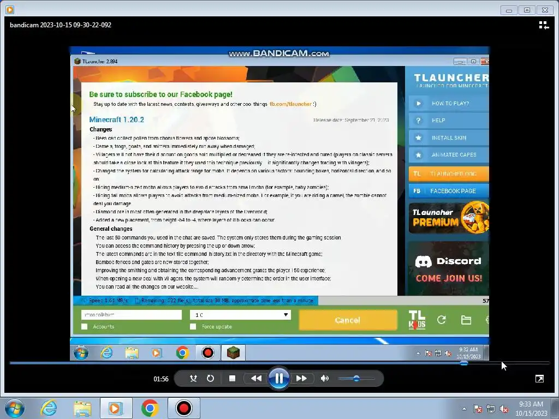Click the Remaining files status text
Screen dimensions: 559x419
[227, 301]
